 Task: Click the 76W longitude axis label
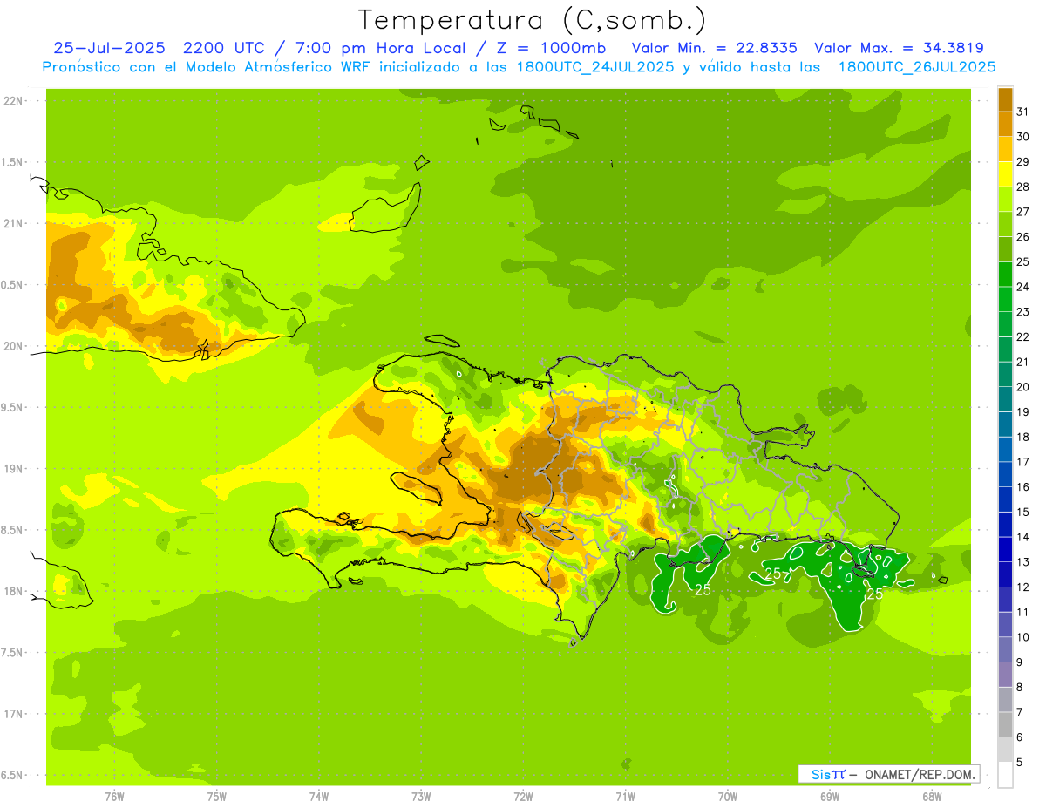click(114, 796)
